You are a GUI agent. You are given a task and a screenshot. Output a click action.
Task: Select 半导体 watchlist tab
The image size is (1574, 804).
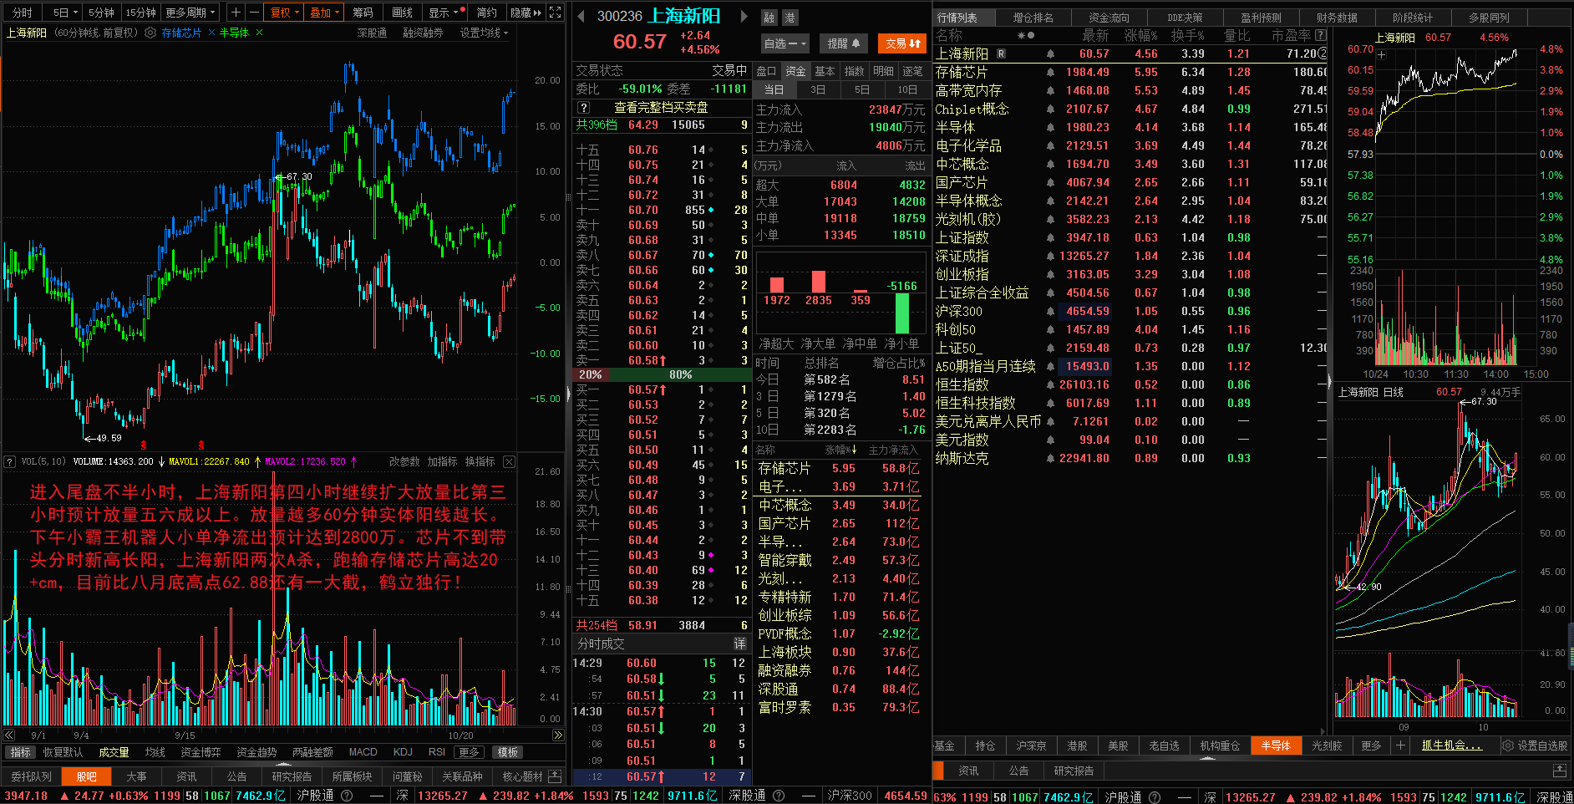coord(1276,745)
